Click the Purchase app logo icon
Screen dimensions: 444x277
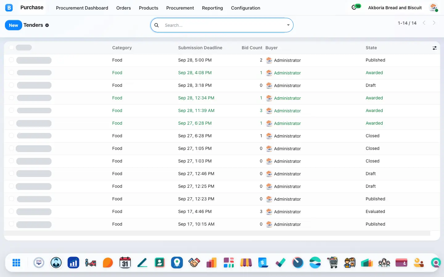coord(9,8)
